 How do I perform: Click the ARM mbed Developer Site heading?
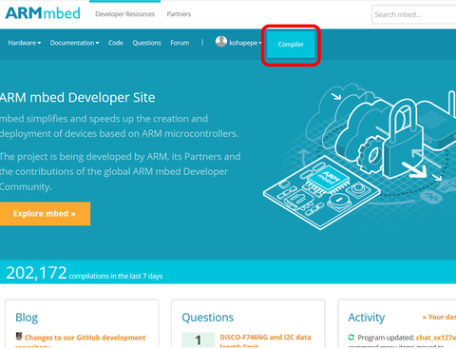pyautogui.click(x=78, y=98)
